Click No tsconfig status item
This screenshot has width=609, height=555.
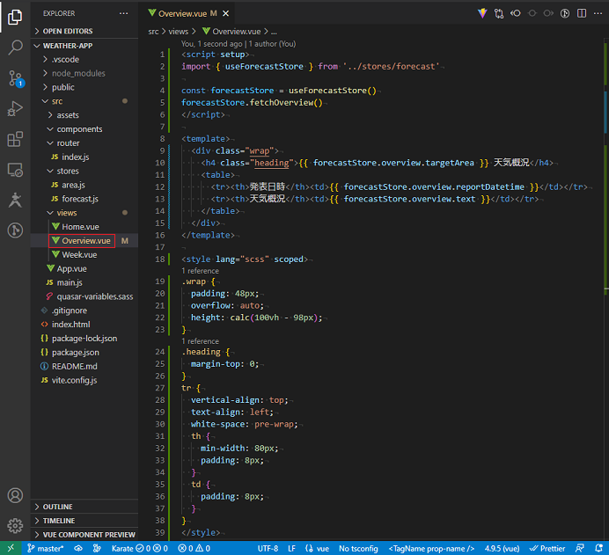[x=358, y=548]
